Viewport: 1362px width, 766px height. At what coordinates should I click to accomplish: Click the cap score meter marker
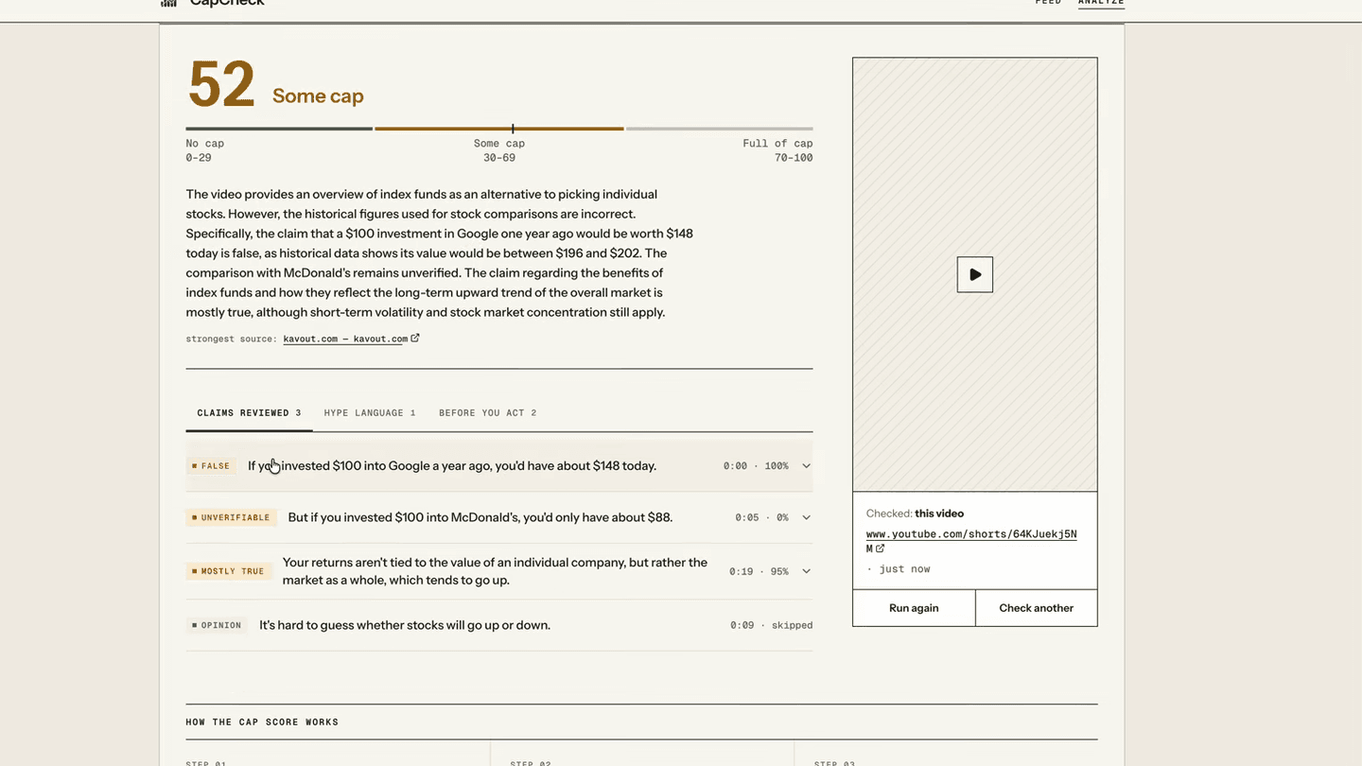[513, 129]
